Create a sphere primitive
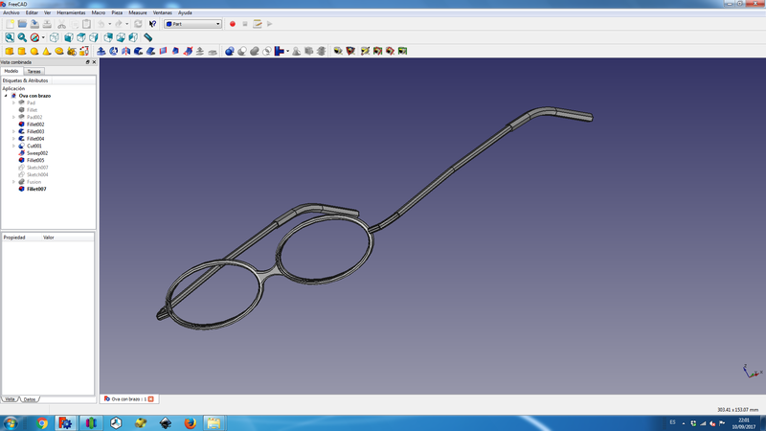Viewport: 766px width, 431px height. pyautogui.click(x=34, y=51)
